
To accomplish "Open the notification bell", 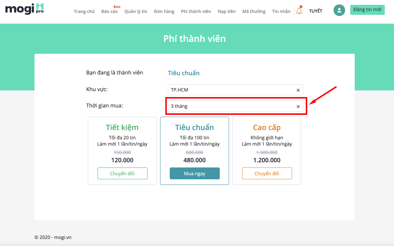I will [x=299, y=10].
